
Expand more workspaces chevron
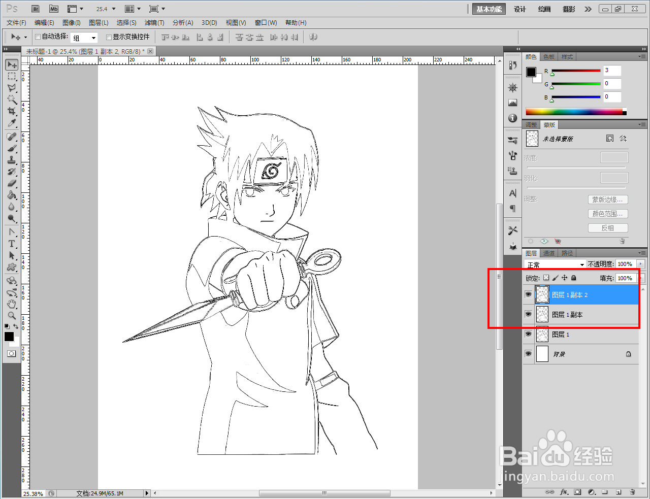coord(588,9)
